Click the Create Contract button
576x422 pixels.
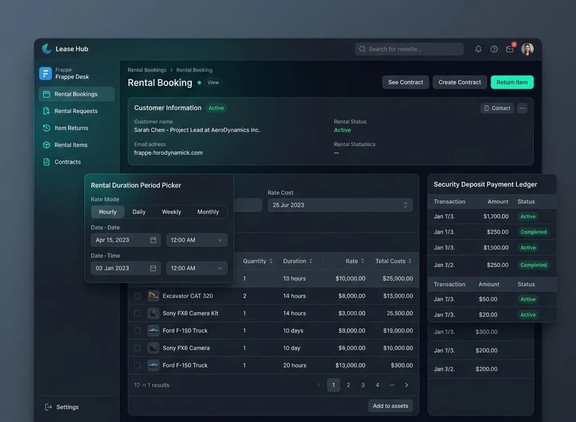(x=460, y=82)
